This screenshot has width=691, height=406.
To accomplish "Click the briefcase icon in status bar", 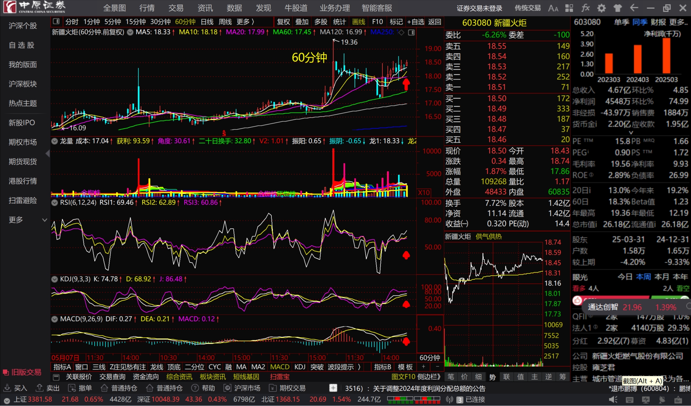I will click(678, 400).
